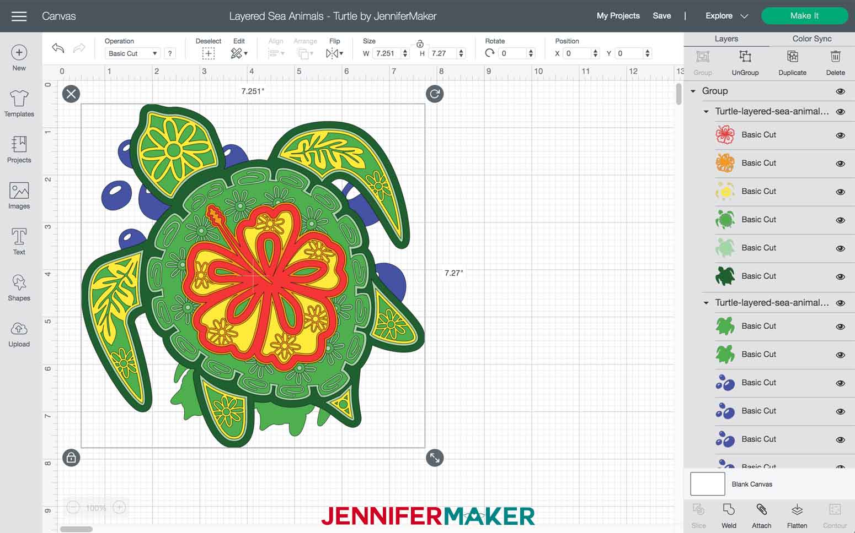Click the green Make It button
The width and height of the screenshot is (855, 533).
coord(804,16)
